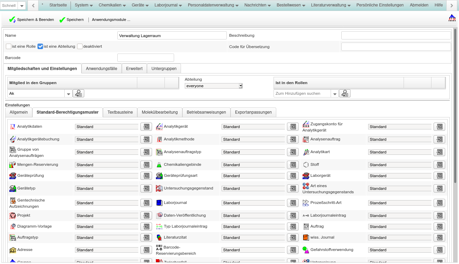The width and height of the screenshot is (459, 264).
Task: Open Anwendungsmodule ... link
Action: click(111, 20)
